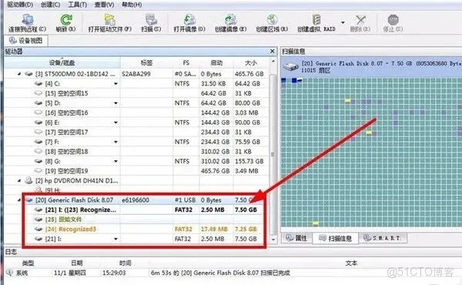Collapse hp DVDROM DH41N node
Viewport: 462px width, 285px height.
point(19,180)
